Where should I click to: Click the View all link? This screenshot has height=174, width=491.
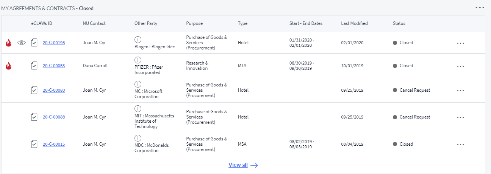[238, 165]
